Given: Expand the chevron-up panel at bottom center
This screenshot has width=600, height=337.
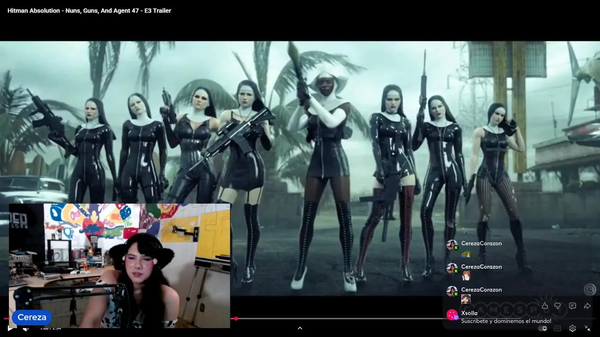Looking at the screenshot, I should pos(300,328).
